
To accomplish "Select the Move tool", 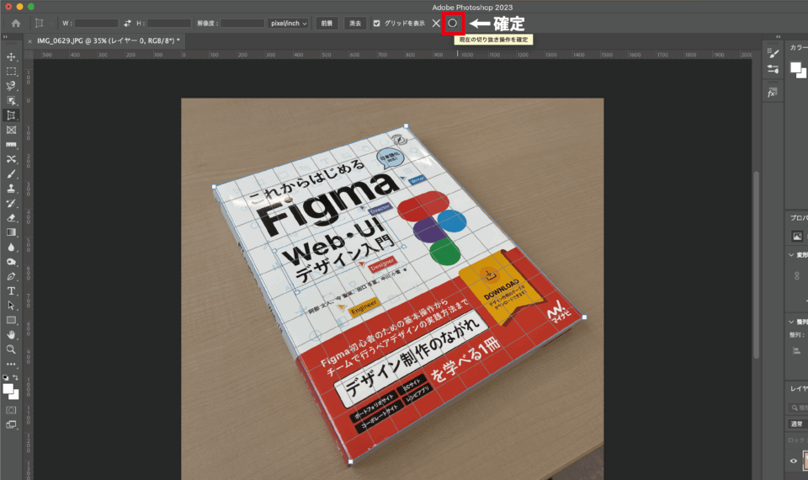I will tap(11, 56).
